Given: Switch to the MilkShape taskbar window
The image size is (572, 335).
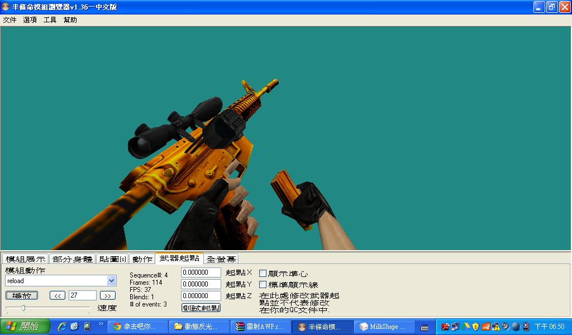Looking at the screenshot, I should (385, 327).
